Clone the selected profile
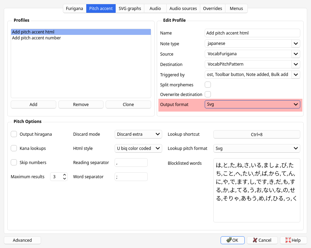311x248 pixels. click(128, 104)
